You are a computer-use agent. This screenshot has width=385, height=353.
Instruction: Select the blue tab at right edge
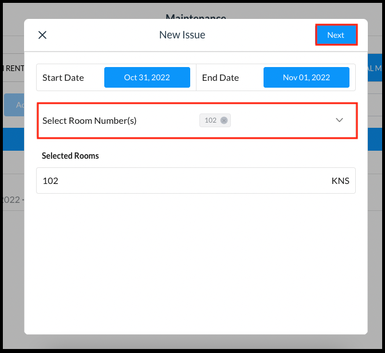coord(375,68)
